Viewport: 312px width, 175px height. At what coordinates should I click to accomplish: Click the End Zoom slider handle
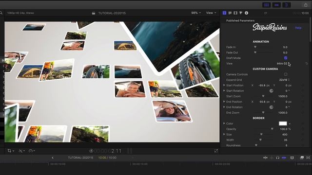(263, 112)
